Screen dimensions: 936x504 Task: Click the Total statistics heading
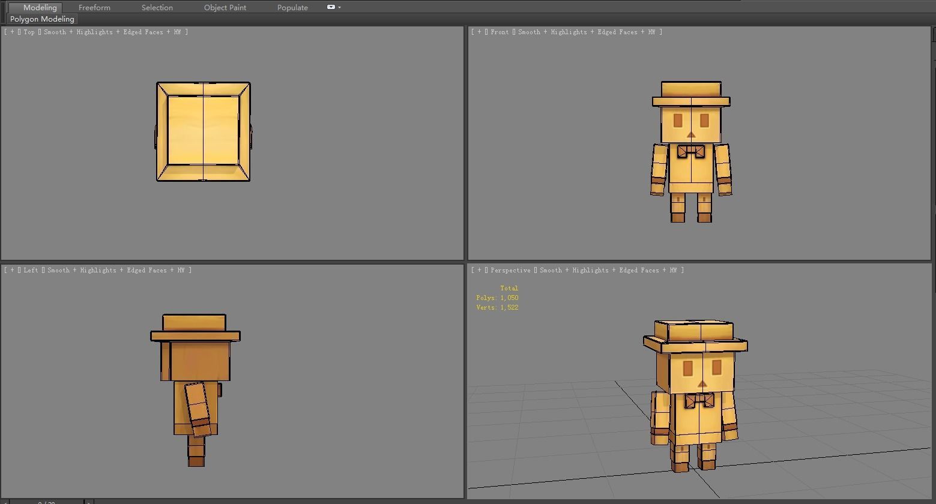click(x=509, y=288)
